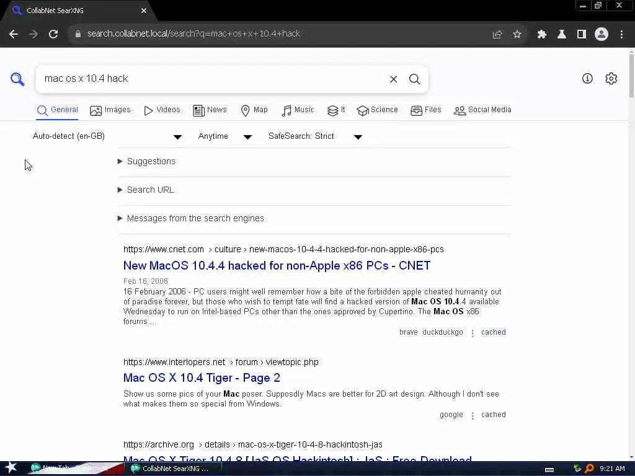Click the page vertical scrollbar thumb
Image resolution: width=635 pixels, height=476 pixels.
tap(631, 75)
